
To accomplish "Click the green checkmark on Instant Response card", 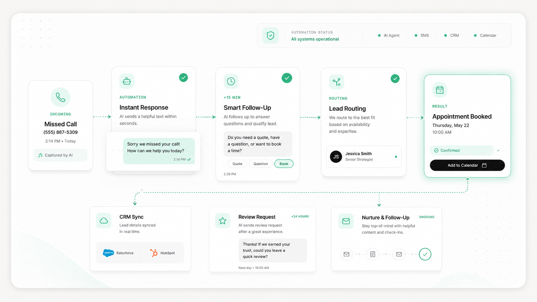I will point(183,78).
